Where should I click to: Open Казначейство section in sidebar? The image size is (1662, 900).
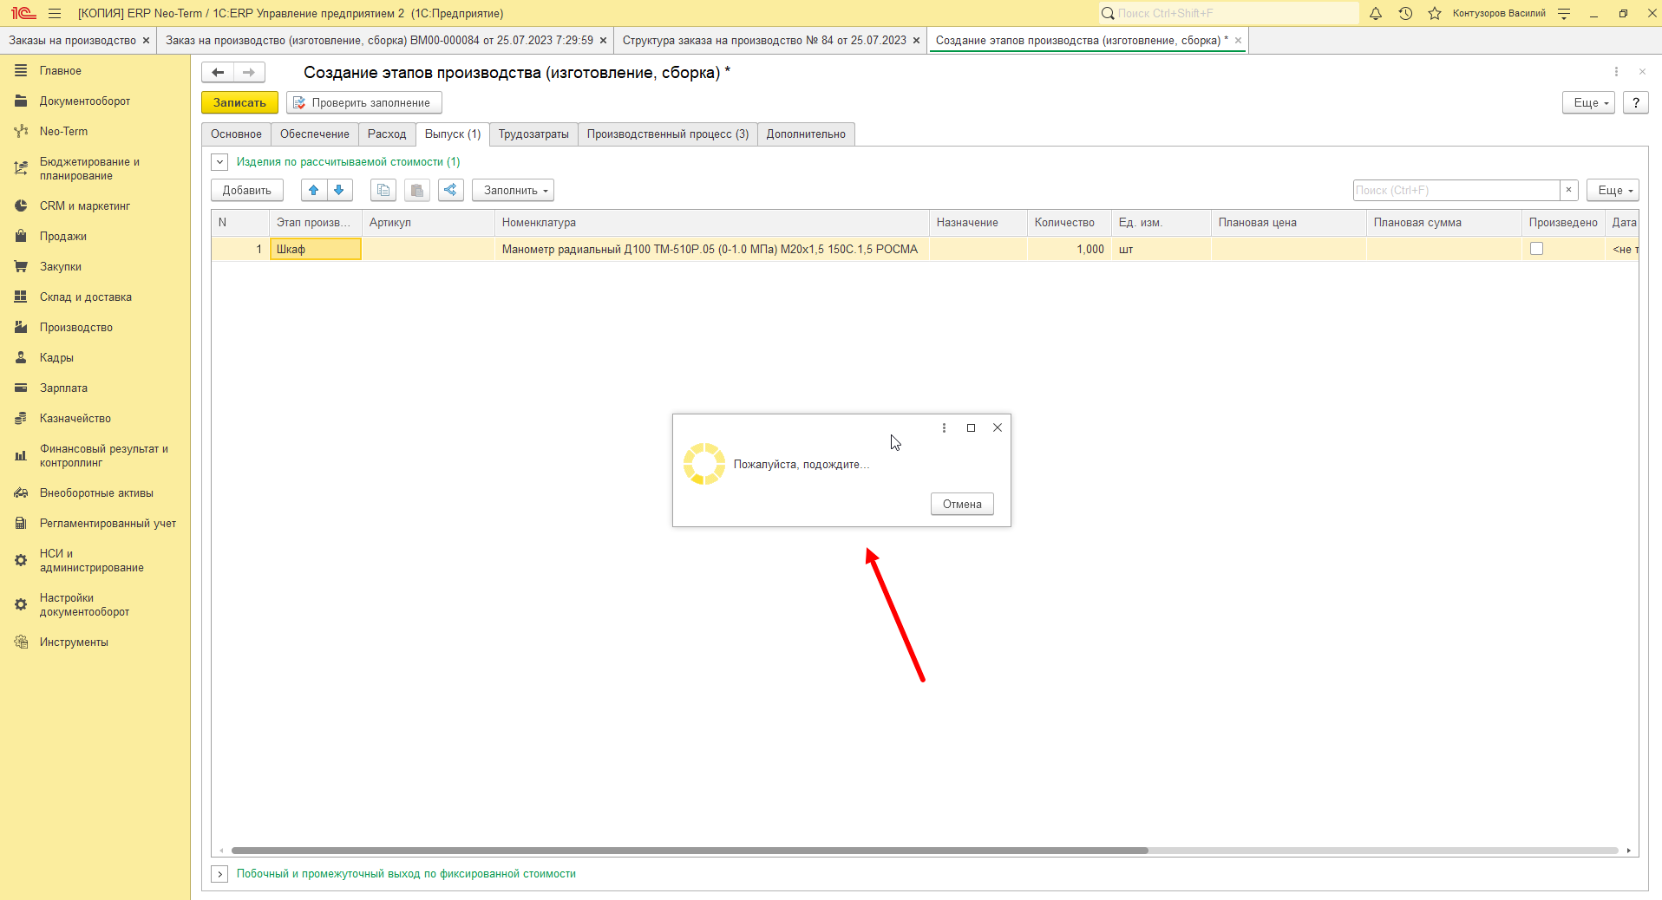click(75, 418)
